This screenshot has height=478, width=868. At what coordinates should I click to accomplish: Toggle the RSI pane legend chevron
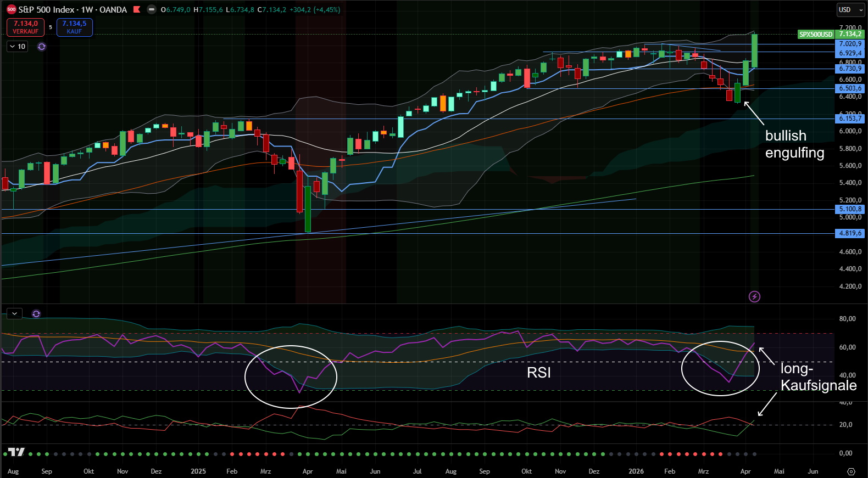tap(14, 313)
